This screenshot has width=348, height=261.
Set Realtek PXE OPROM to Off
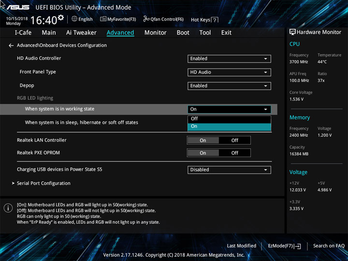click(234, 153)
